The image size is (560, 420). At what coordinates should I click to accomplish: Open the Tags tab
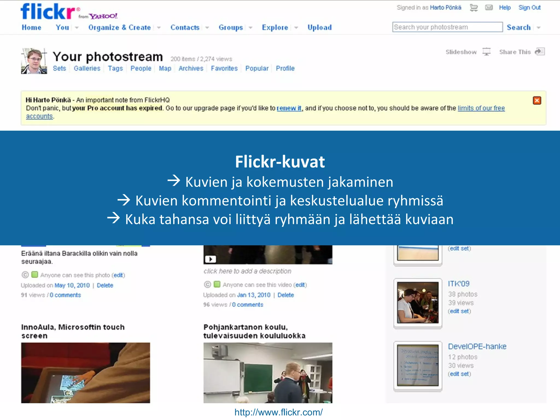click(115, 68)
